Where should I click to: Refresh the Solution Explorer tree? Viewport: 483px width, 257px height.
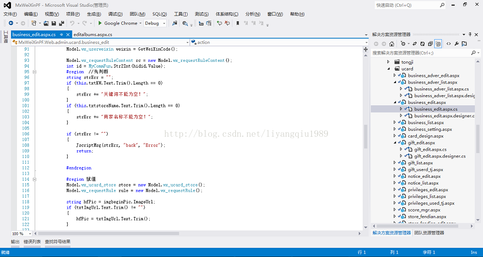pyautogui.click(x=422, y=44)
